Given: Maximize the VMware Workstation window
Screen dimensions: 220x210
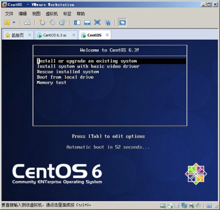Looking at the screenshot, I should click(x=210, y=4).
